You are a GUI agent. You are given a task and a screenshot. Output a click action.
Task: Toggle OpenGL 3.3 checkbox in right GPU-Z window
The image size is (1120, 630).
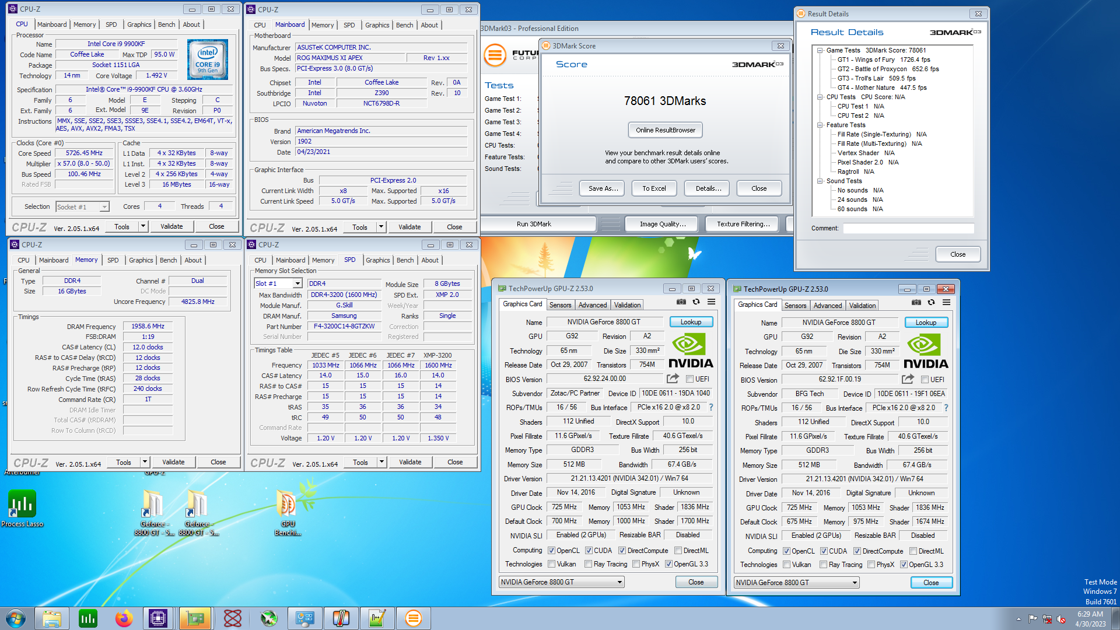click(904, 565)
